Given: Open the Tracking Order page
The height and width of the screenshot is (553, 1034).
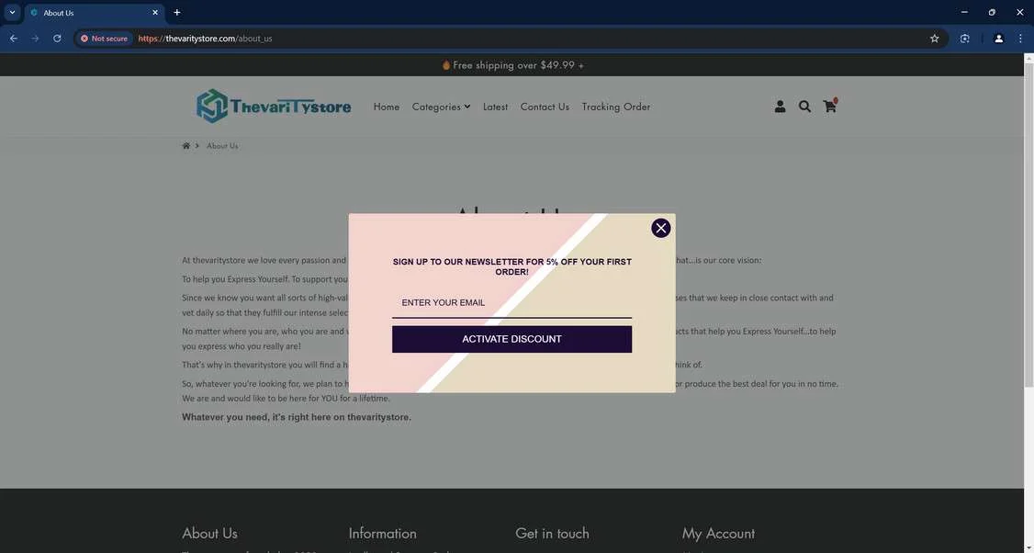Looking at the screenshot, I should [x=616, y=107].
